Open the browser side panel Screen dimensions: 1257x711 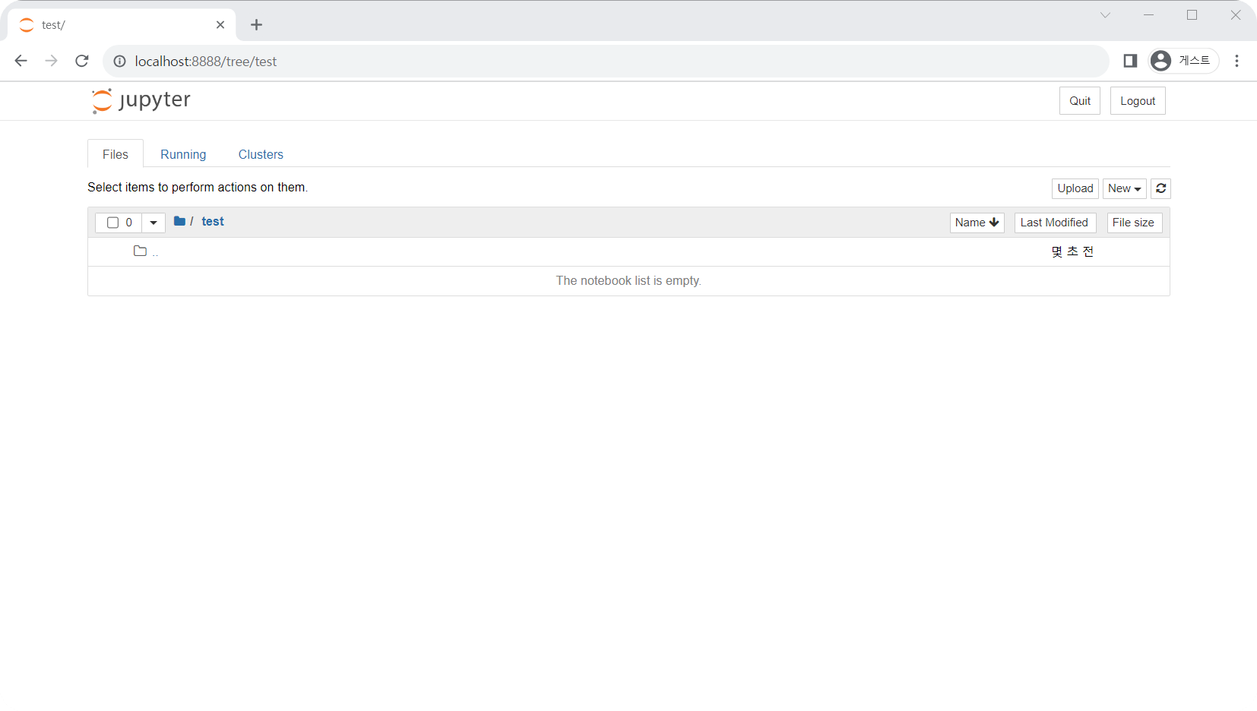(x=1130, y=61)
